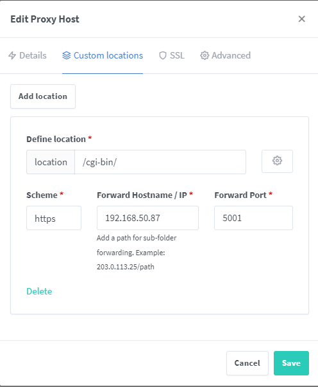Viewport: 318px width, 387px height.
Task: Click the lightning bolt Details icon
Action: tap(12, 55)
